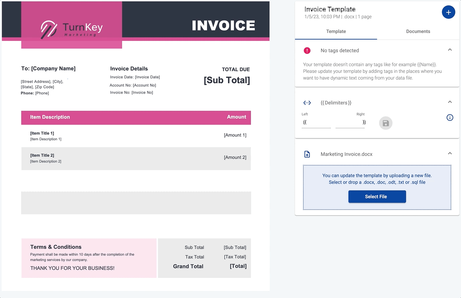
Task: Collapse the Delimiters section
Action: (x=450, y=102)
